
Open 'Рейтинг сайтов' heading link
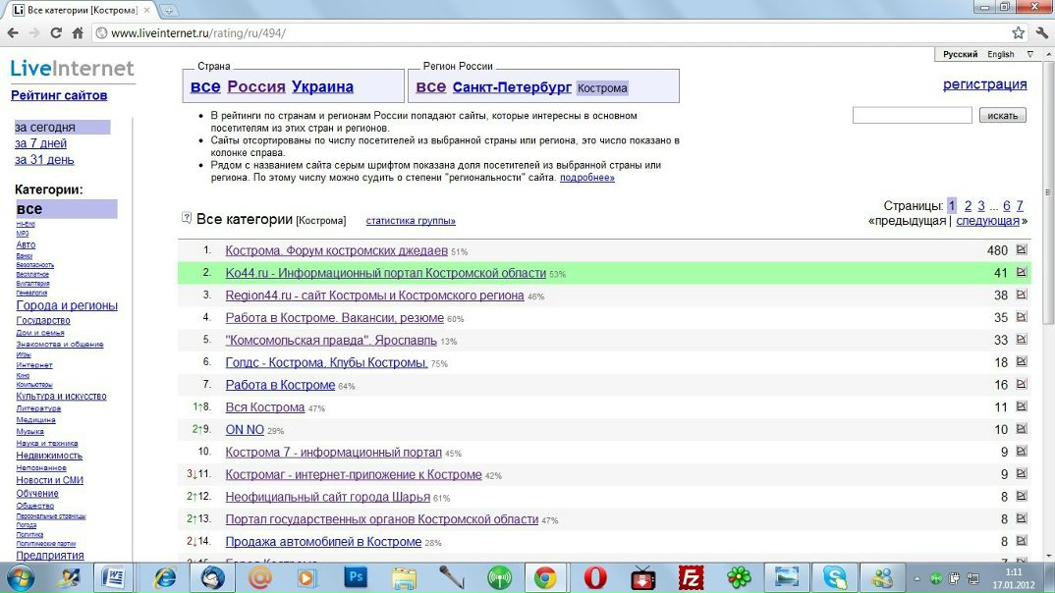(x=59, y=95)
